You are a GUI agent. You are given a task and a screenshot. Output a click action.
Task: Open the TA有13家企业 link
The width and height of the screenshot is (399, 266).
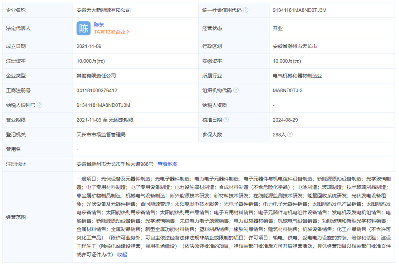pos(111,32)
